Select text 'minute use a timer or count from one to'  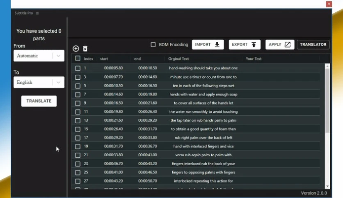coord(204,77)
